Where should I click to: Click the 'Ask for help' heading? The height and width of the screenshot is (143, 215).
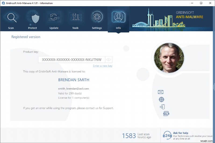tap(181, 133)
